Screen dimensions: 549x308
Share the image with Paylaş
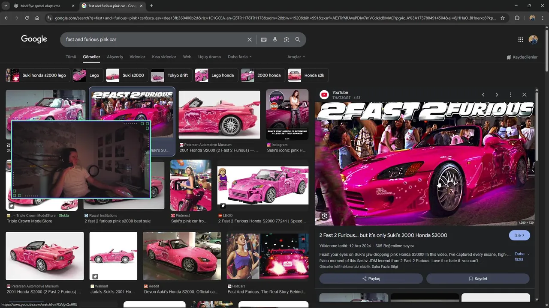pyautogui.click(x=371, y=278)
